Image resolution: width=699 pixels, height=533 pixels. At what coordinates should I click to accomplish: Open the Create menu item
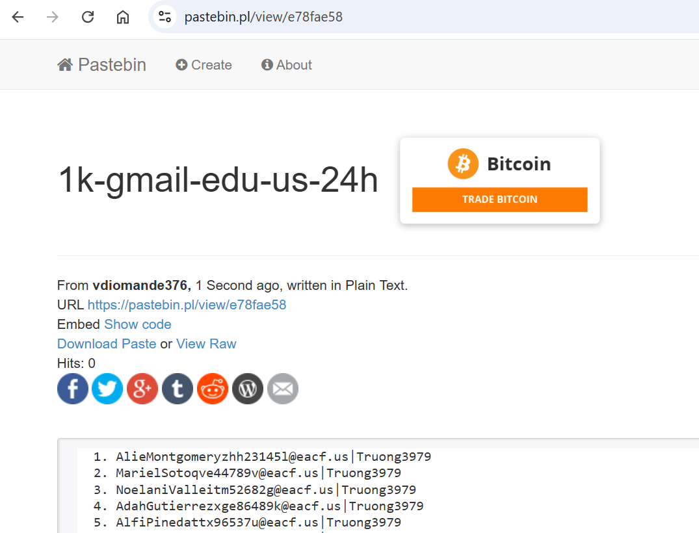pos(204,65)
